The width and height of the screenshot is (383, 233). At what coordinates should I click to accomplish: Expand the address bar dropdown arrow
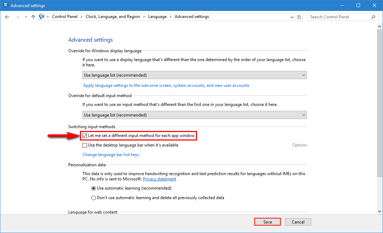pos(292,17)
